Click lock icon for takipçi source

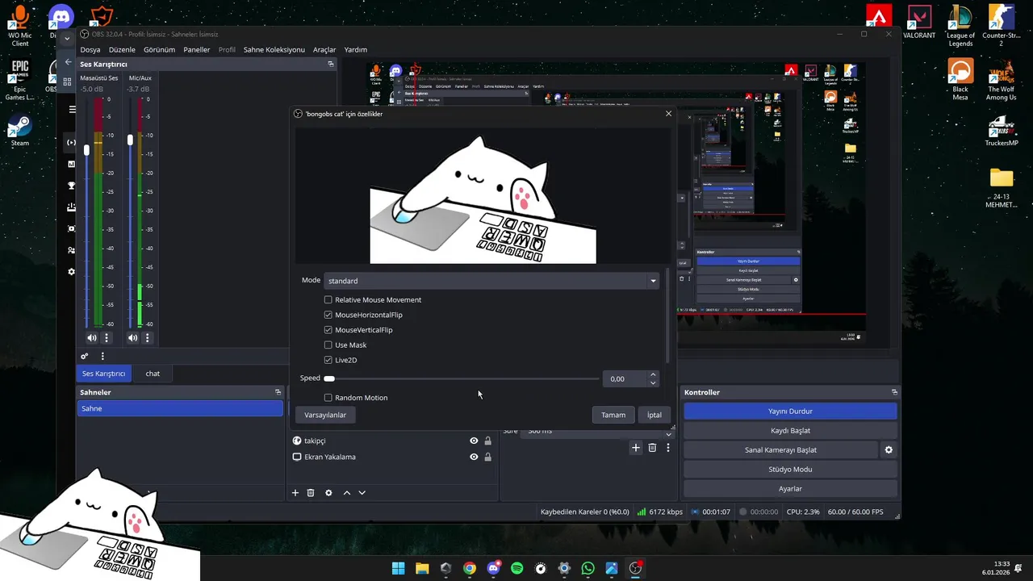tap(487, 441)
